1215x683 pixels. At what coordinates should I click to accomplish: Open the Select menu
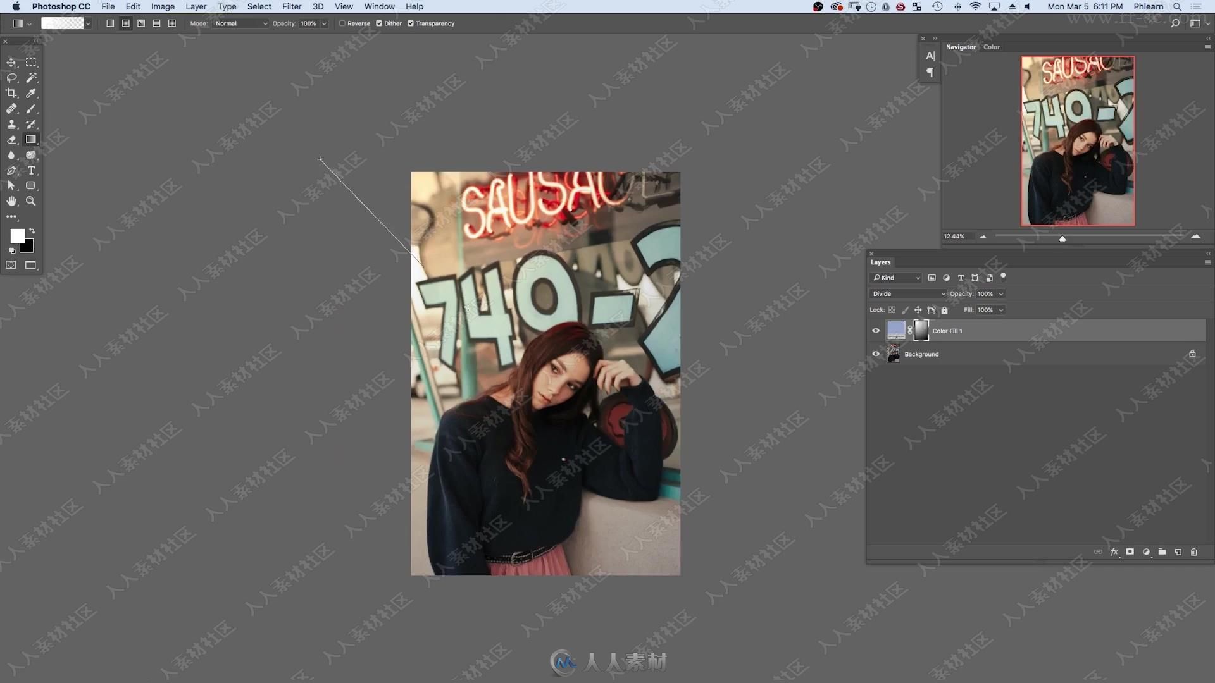pos(259,6)
